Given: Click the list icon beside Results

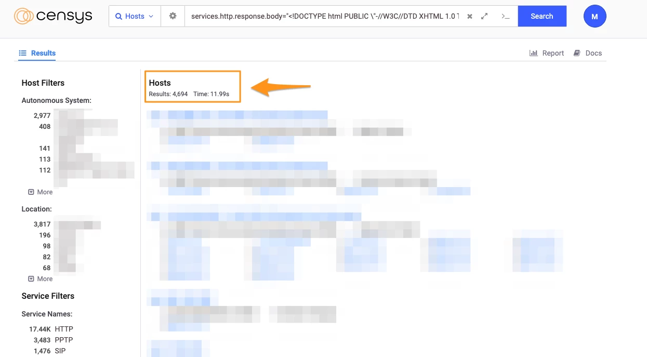Looking at the screenshot, I should (x=22, y=52).
